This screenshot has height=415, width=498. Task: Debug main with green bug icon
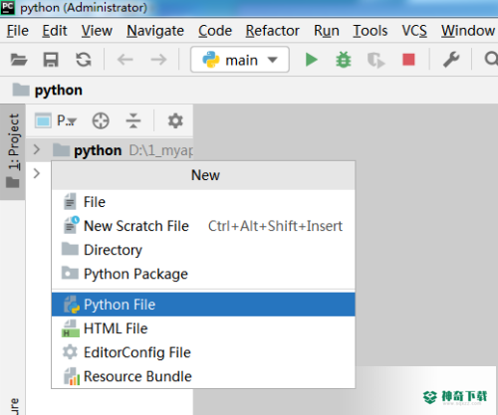[x=344, y=60]
